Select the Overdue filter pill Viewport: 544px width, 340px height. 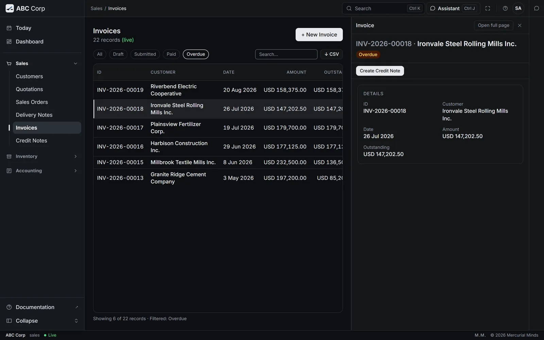[196, 54]
